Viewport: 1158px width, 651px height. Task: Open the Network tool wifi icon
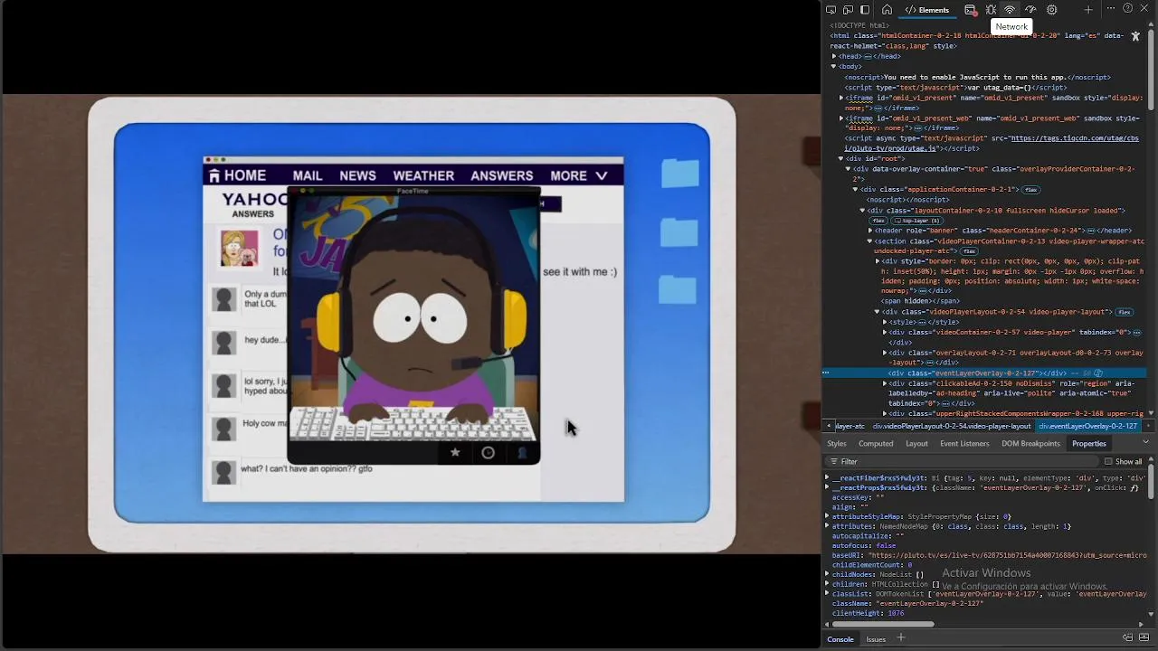tap(1010, 10)
